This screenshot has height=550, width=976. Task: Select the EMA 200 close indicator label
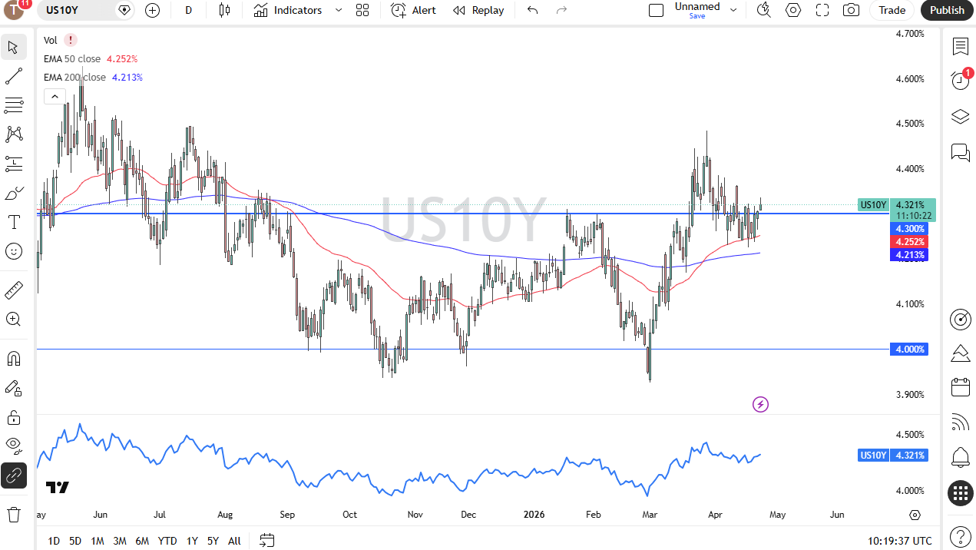pyautogui.click(x=75, y=77)
